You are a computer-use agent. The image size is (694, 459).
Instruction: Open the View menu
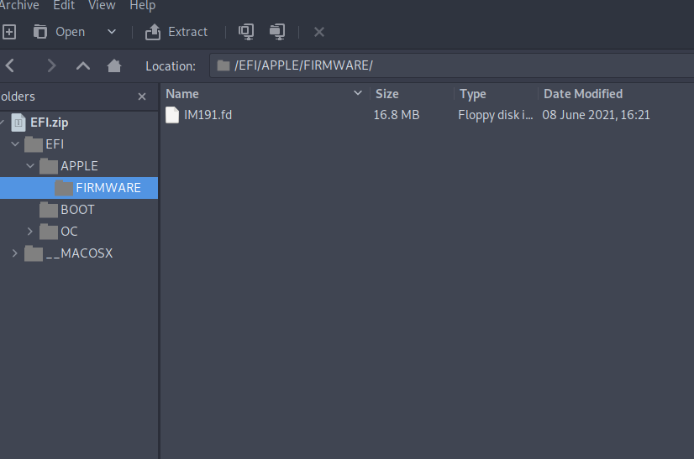coord(102,5)
